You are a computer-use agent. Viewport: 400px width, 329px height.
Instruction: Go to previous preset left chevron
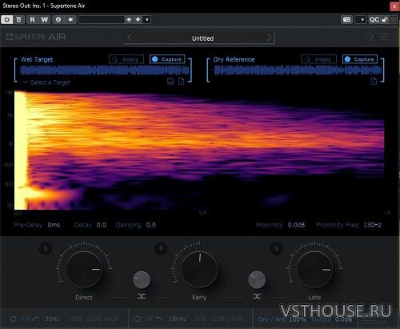pyautogui.click(x=130, y=38)
